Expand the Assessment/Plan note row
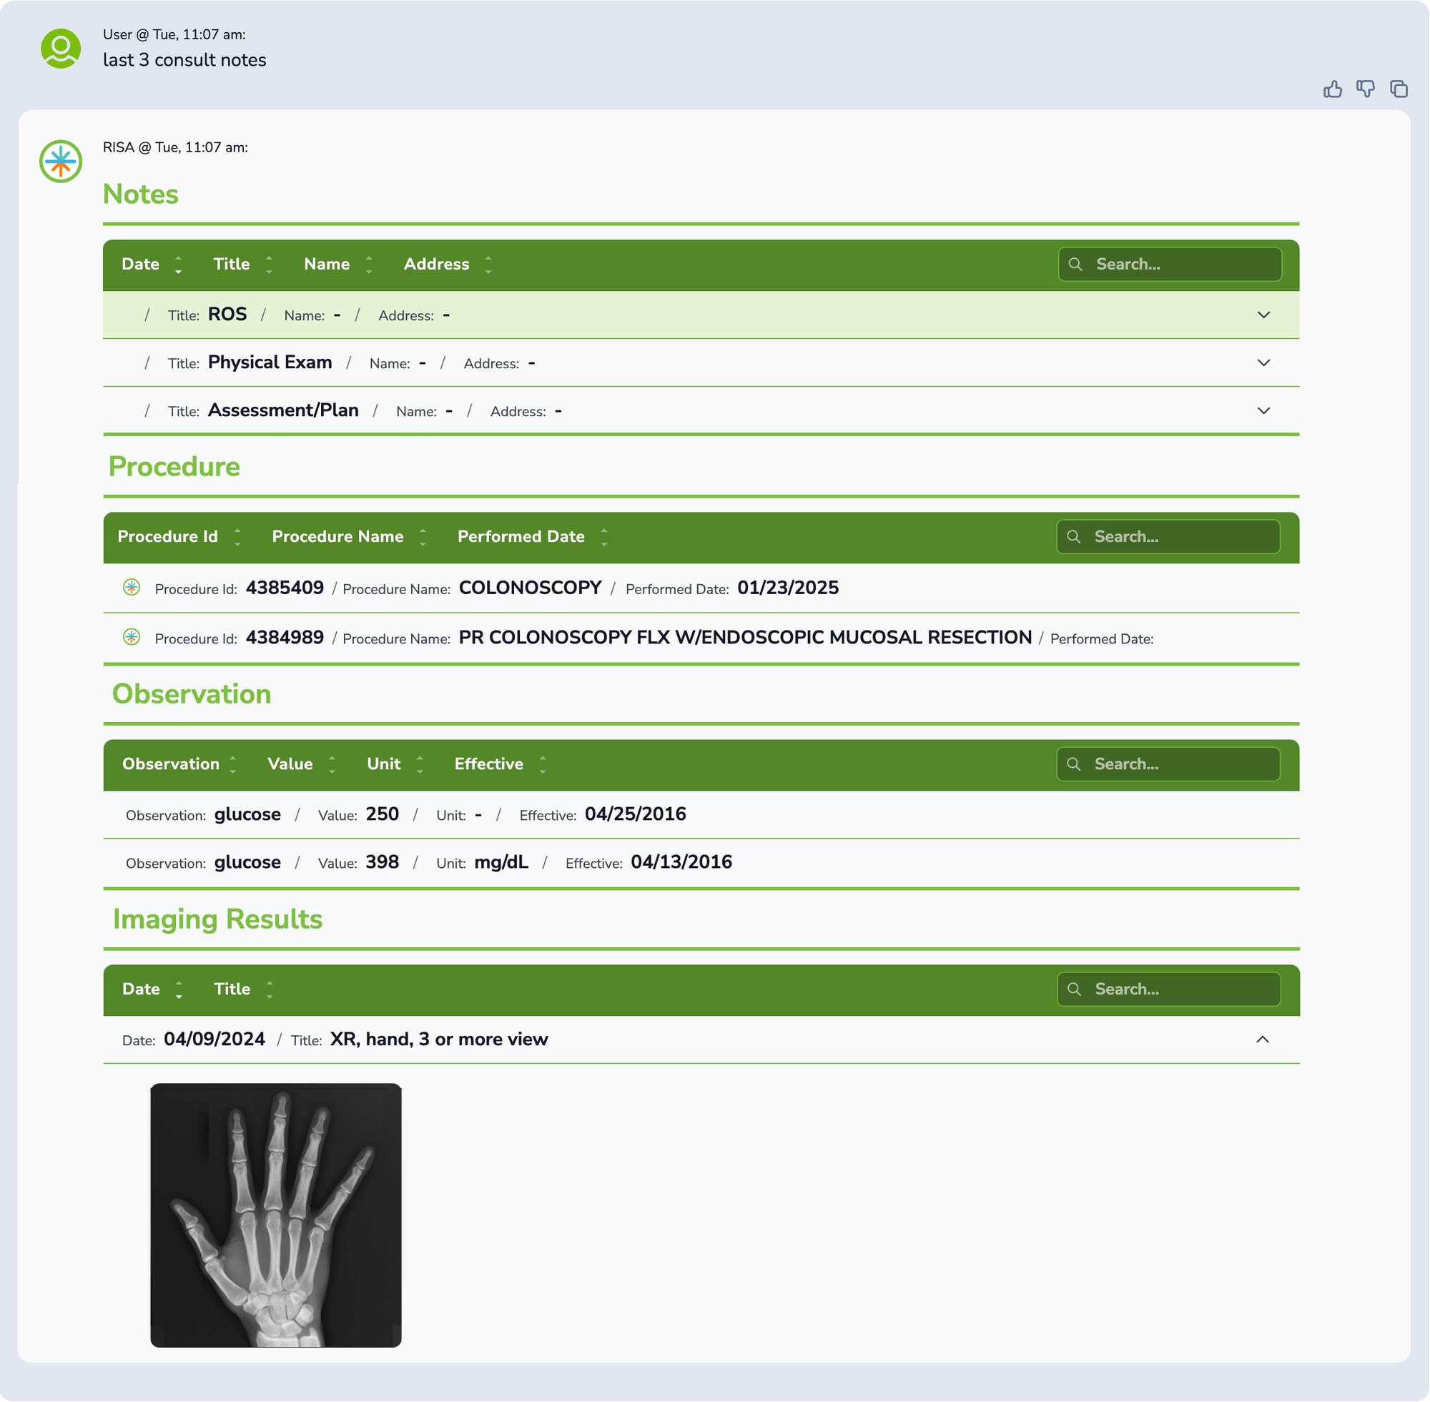The height and width of the screenshot is (1402, 1430). tap(1263, 411)
